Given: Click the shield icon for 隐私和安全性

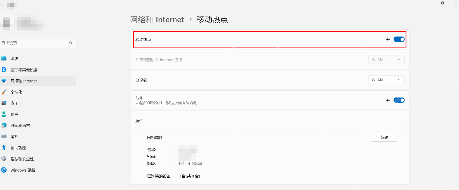Looking at the screenshot, I should 4,159.
